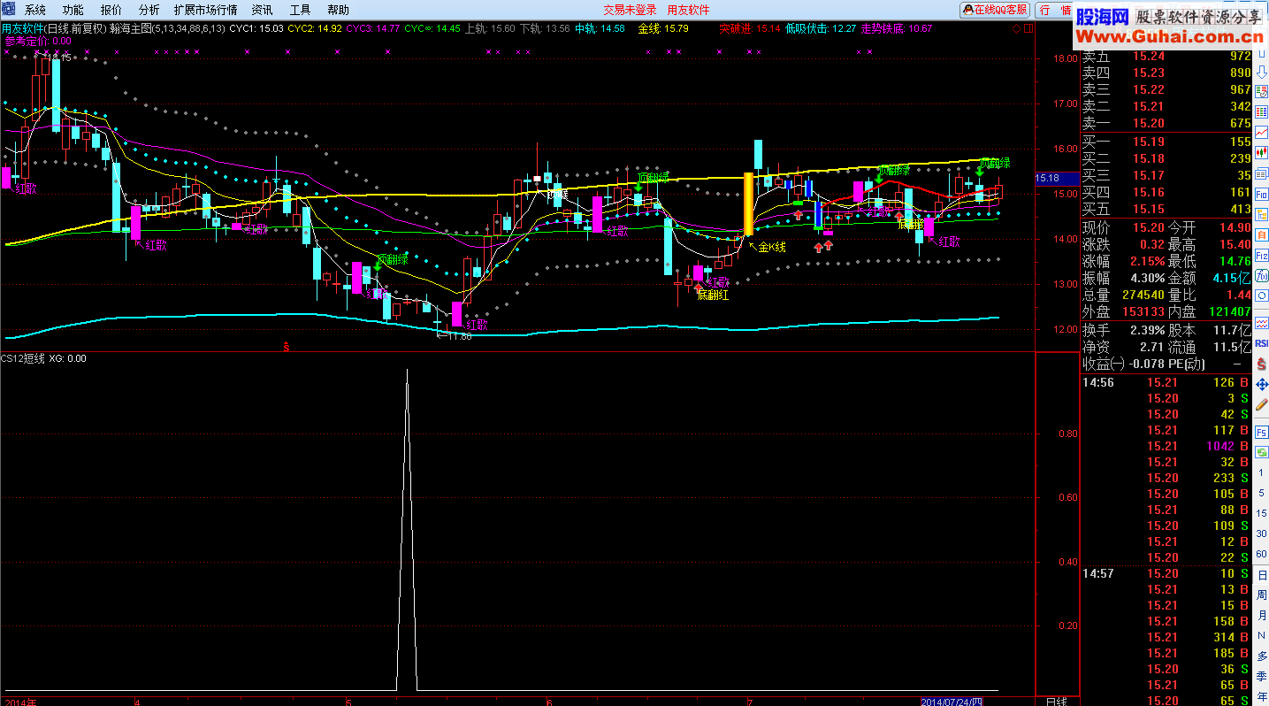This screenshot has height=706, width=1269.
Task: Click the green refresh icon in sidebar
Action: (x=1262, y=451)
